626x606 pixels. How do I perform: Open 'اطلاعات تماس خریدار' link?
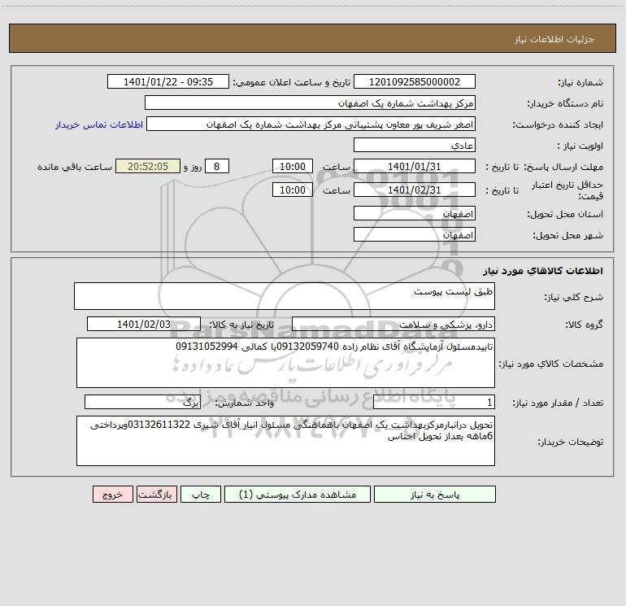(x=99, y=124)
